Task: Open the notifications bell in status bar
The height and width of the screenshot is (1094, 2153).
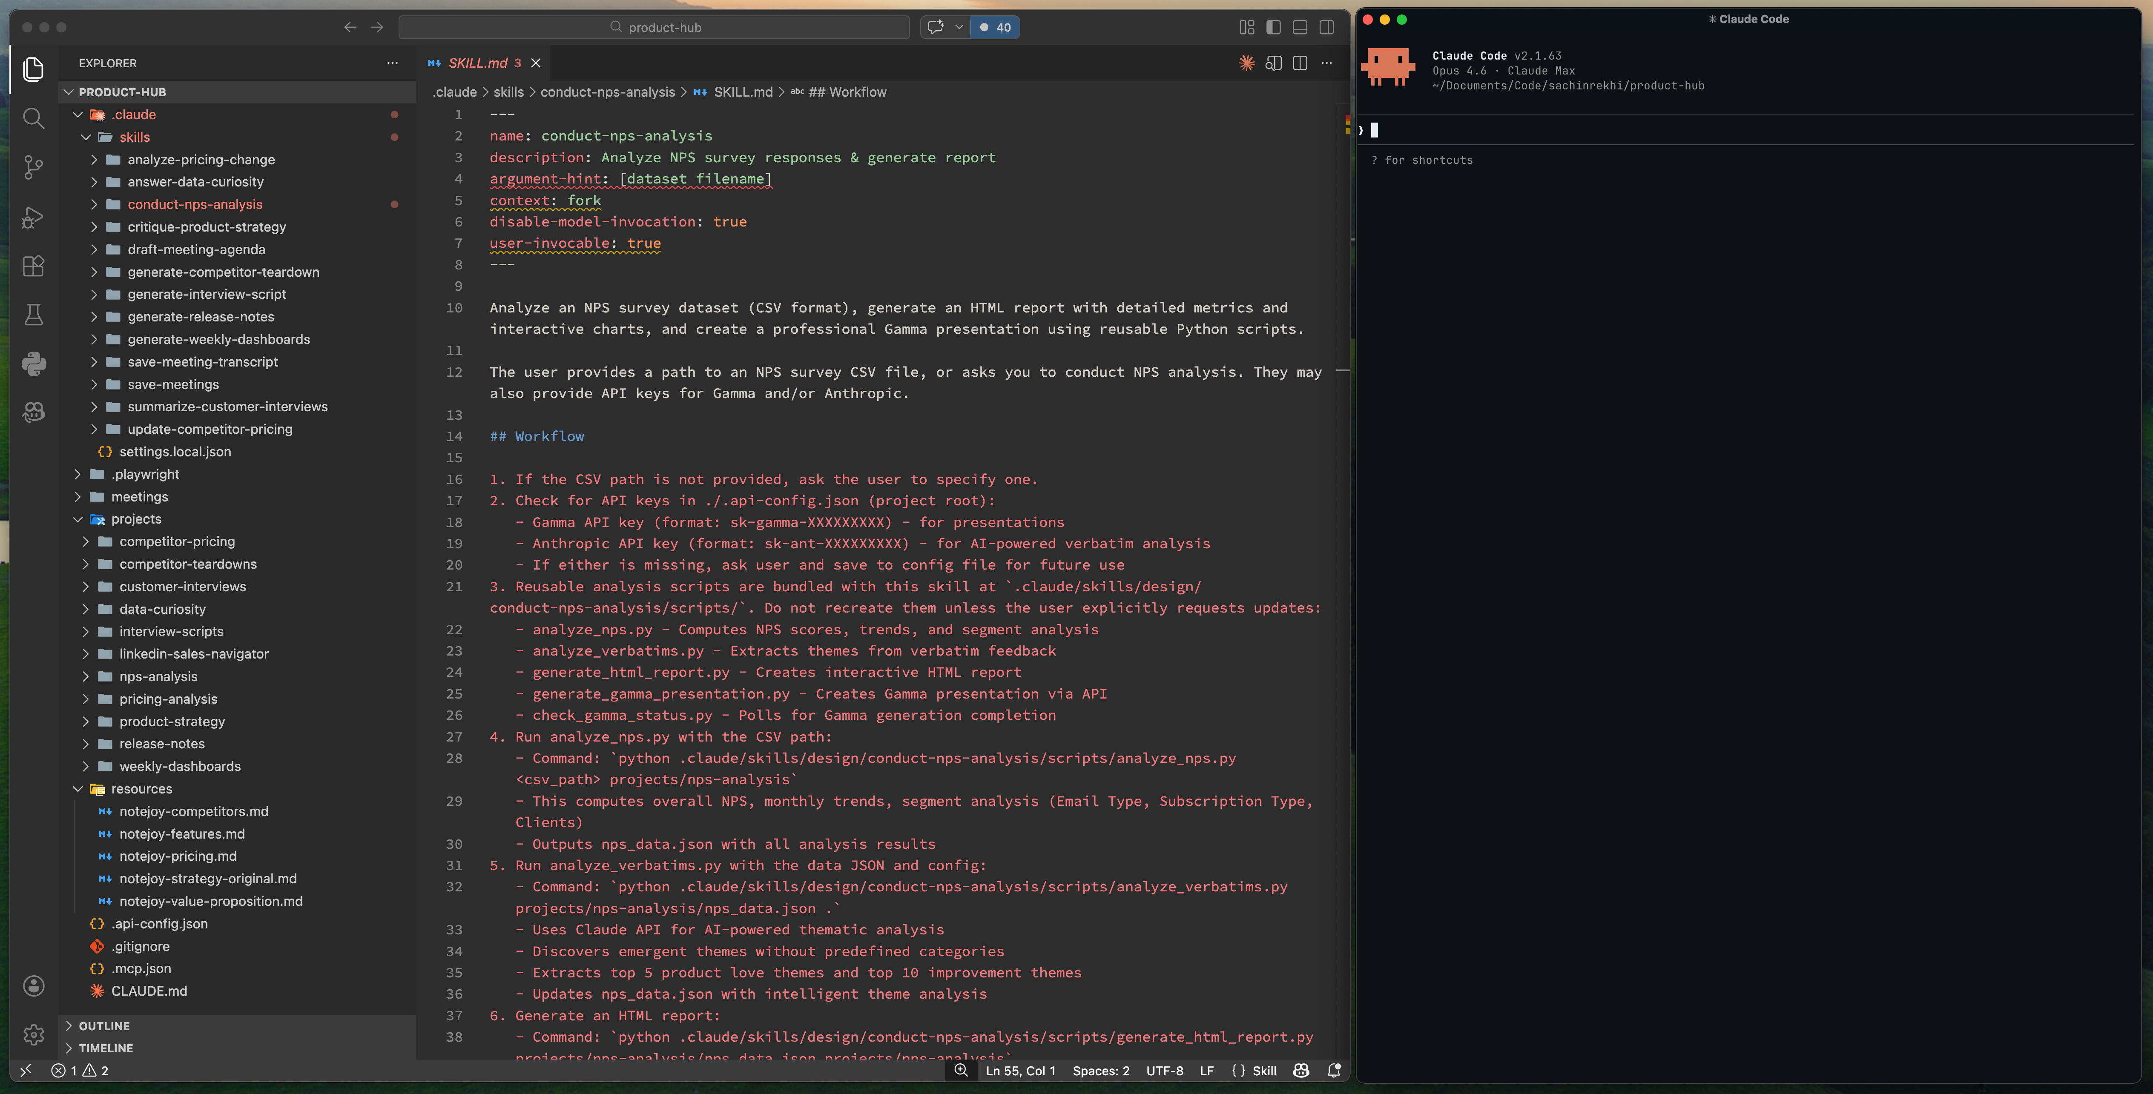Action: click(1334, 1071)
